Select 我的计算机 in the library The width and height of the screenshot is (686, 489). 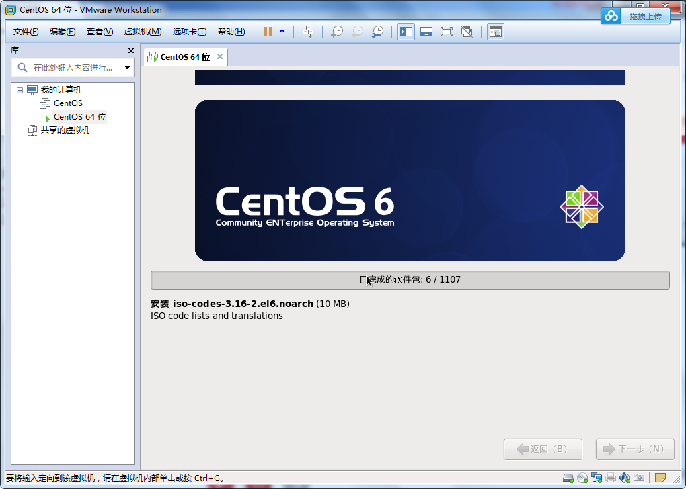pyautogui.click(x=61, y=90)
